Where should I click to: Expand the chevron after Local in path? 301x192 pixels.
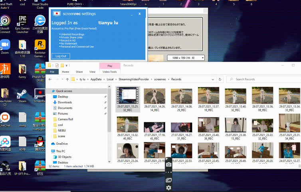point(116,79)
